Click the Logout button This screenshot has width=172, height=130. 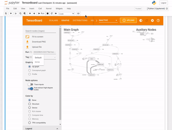pyautogui.click(x=163, y=3)
